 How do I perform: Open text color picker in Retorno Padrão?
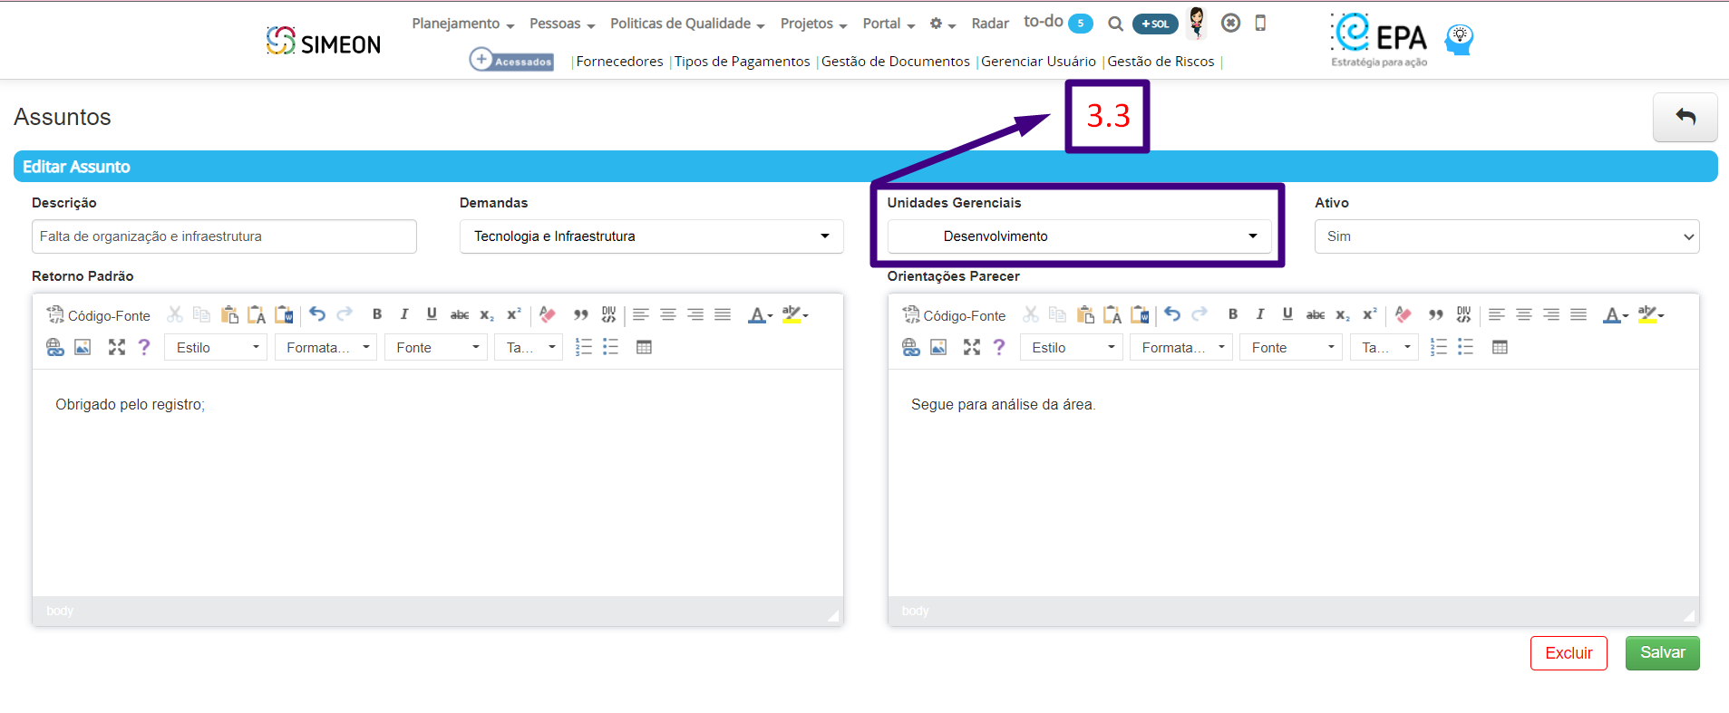760,314
